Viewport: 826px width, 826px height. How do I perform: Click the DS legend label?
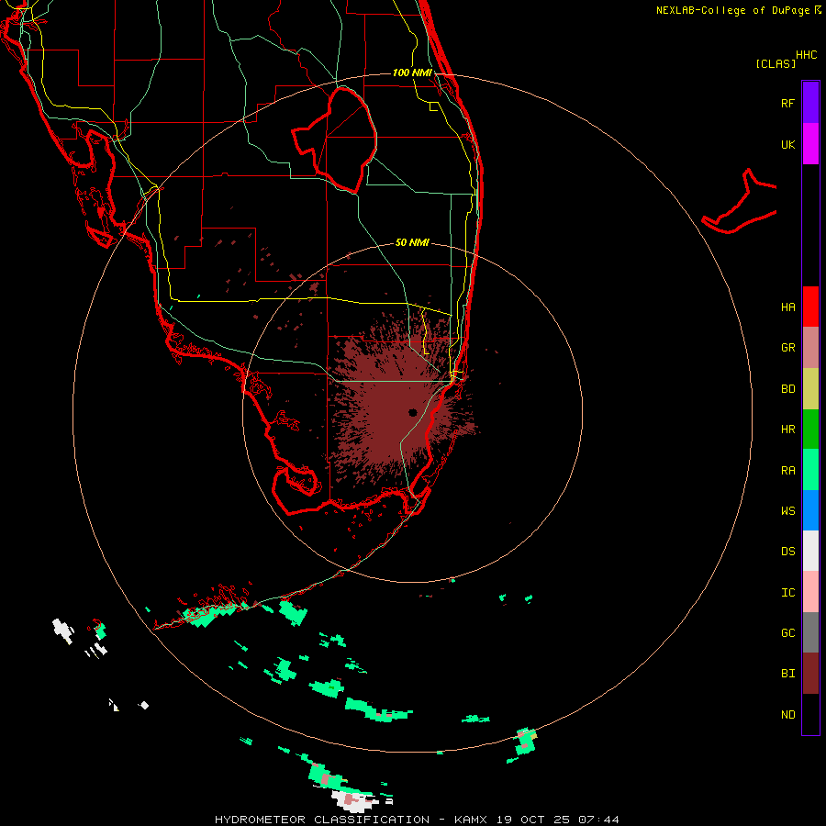click(787, 552)
